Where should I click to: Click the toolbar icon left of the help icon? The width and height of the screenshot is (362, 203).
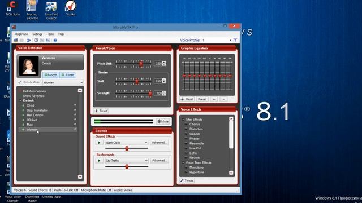pos(48,40)
